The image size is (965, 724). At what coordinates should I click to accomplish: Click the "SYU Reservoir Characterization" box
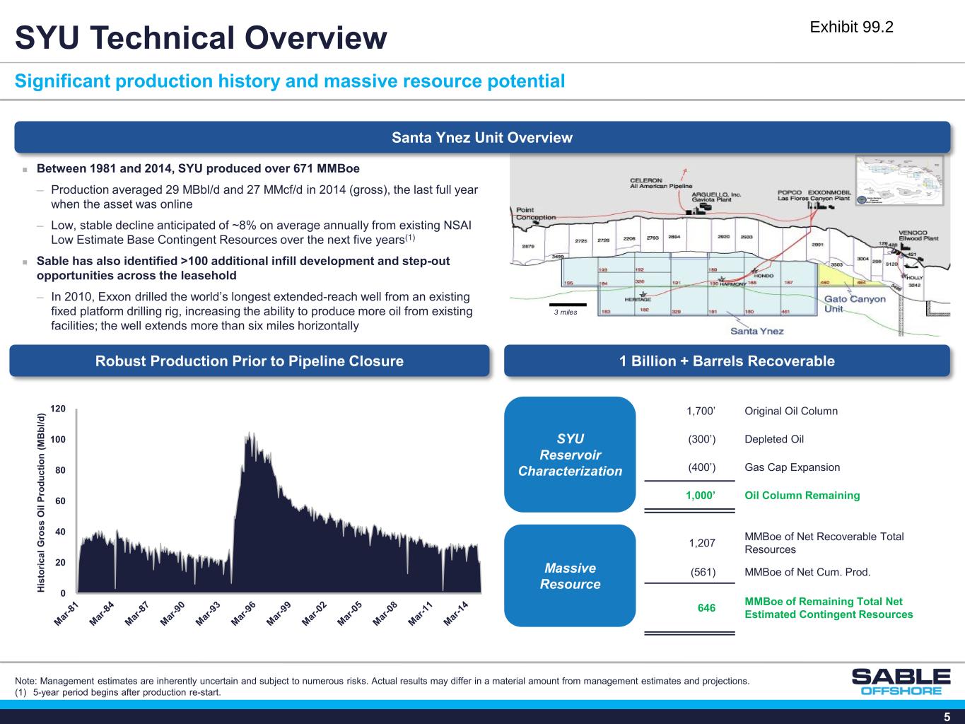(x=570, y=455)
